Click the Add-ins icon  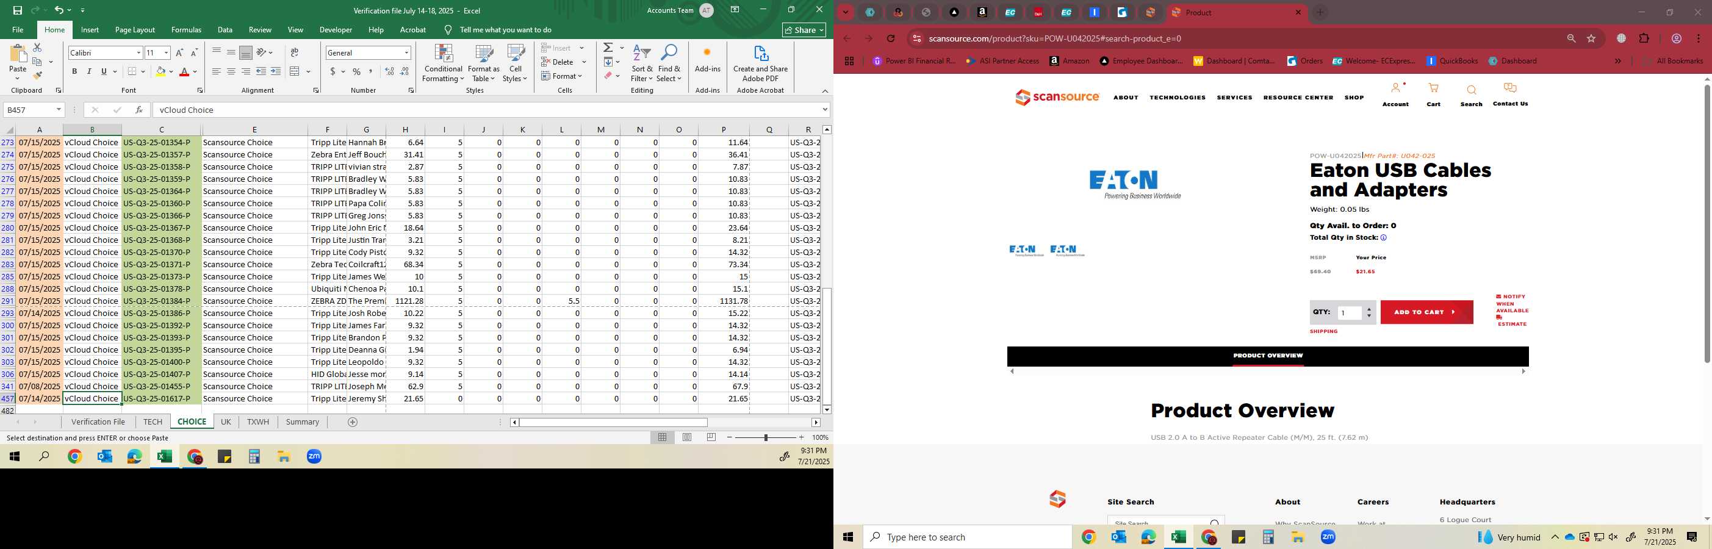pyautogui.click(x=707, y=59)
